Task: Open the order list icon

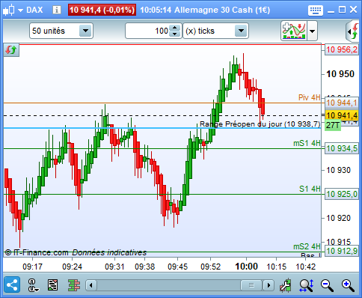Action: 52,285
